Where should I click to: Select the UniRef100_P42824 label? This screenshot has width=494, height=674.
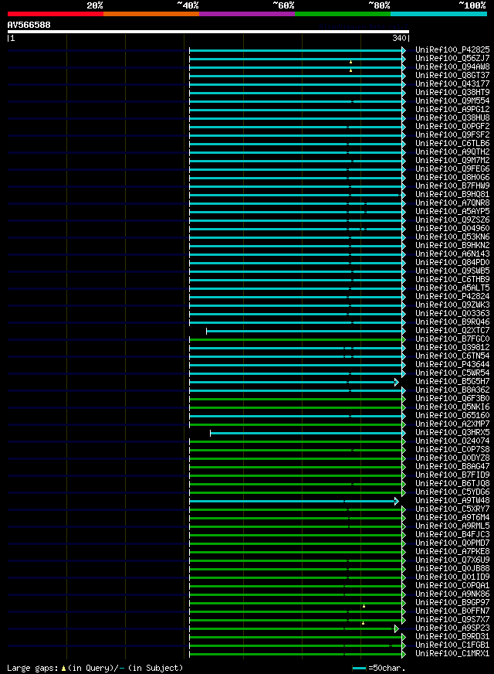(x=452, y=297)
